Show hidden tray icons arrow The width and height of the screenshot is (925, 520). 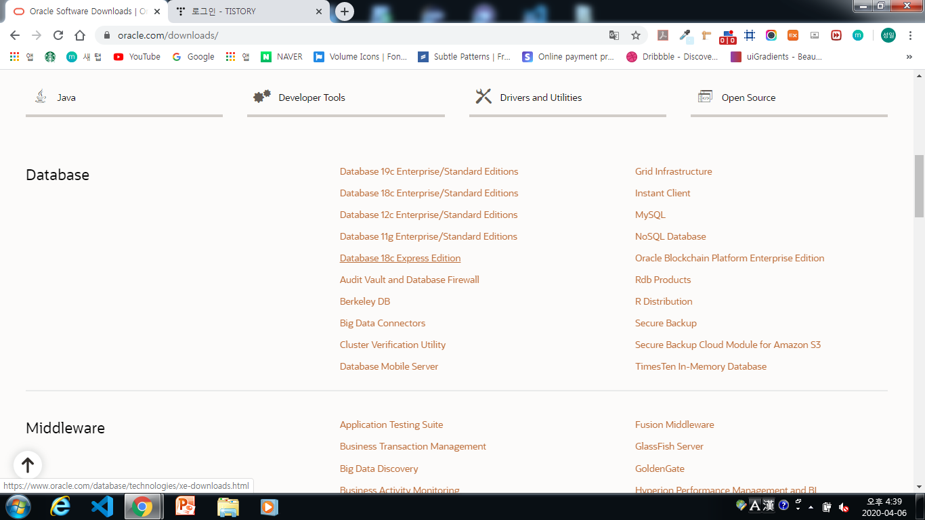[x=811, y=507]
